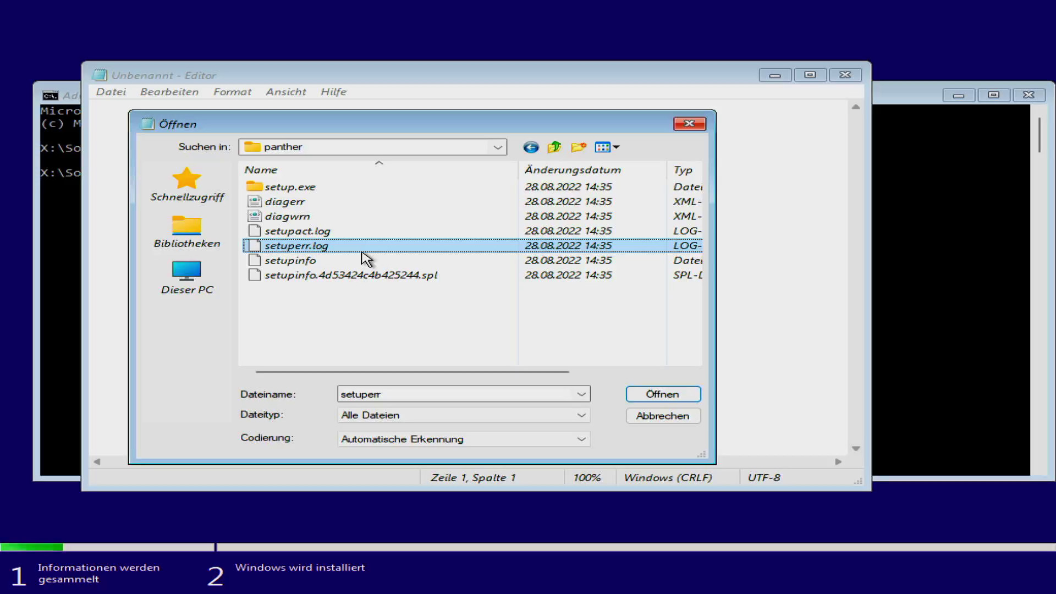Click 'Zeile 1, Spalte 1' in status bar
This screenshot has width=1056, height=594.
(x=473, y=478)
